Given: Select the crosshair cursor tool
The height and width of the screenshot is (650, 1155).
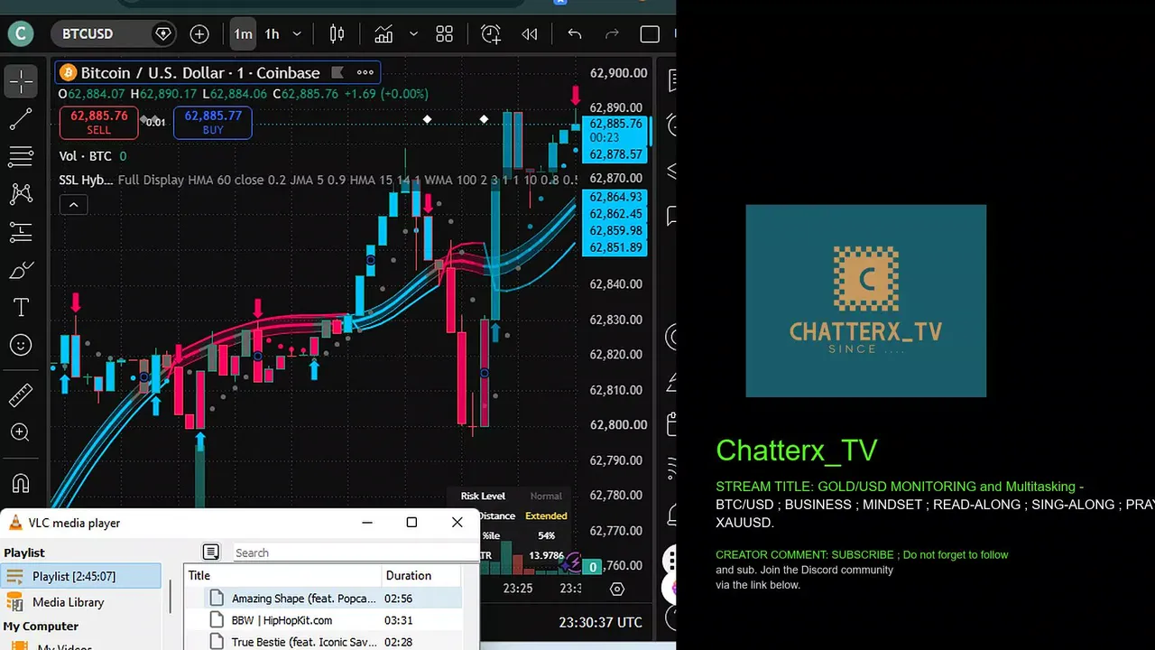Looking at the screenshot, I should [x=21, y=81].
